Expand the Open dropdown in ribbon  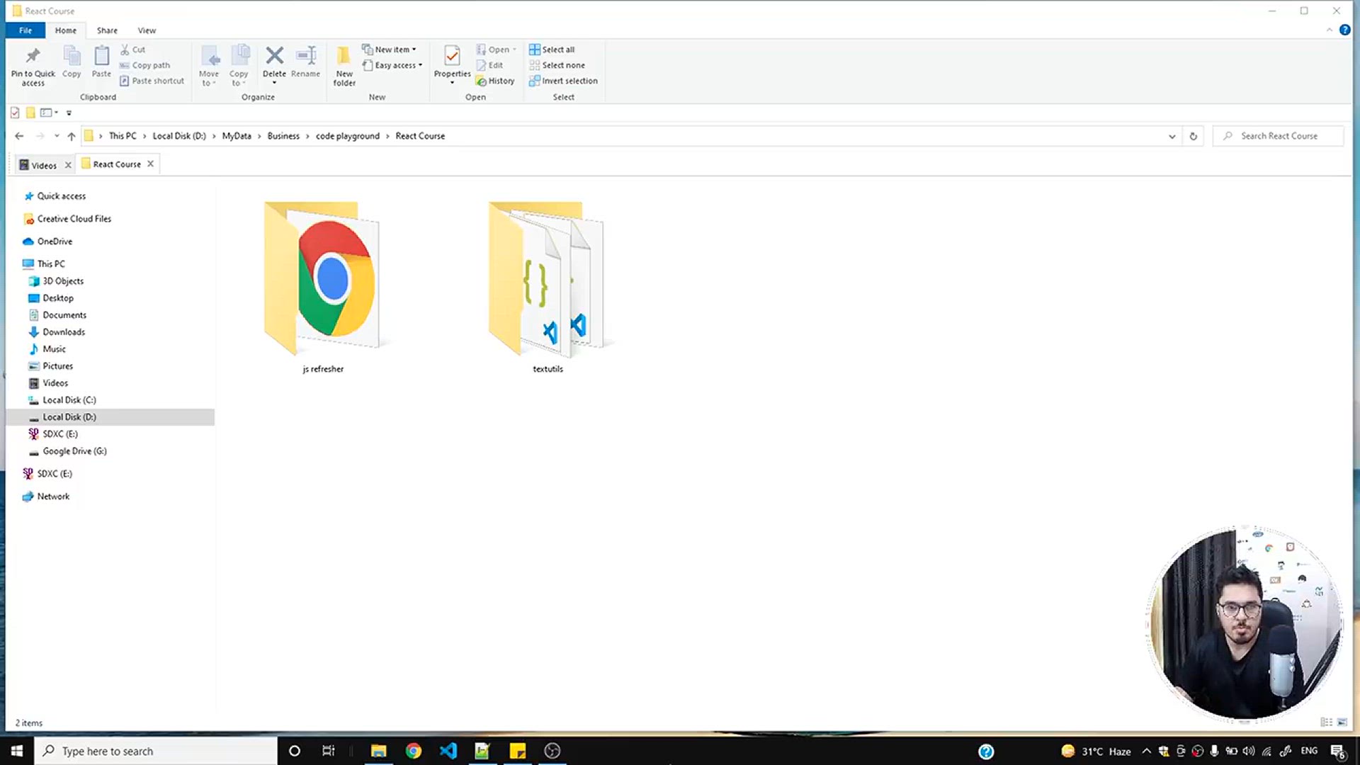tap(496, 50)
